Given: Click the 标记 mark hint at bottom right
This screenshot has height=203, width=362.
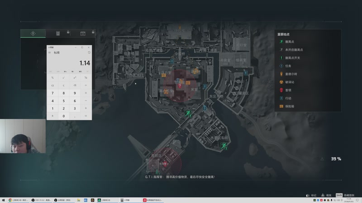Looking at the screenshot, I should tap(311, 195).
